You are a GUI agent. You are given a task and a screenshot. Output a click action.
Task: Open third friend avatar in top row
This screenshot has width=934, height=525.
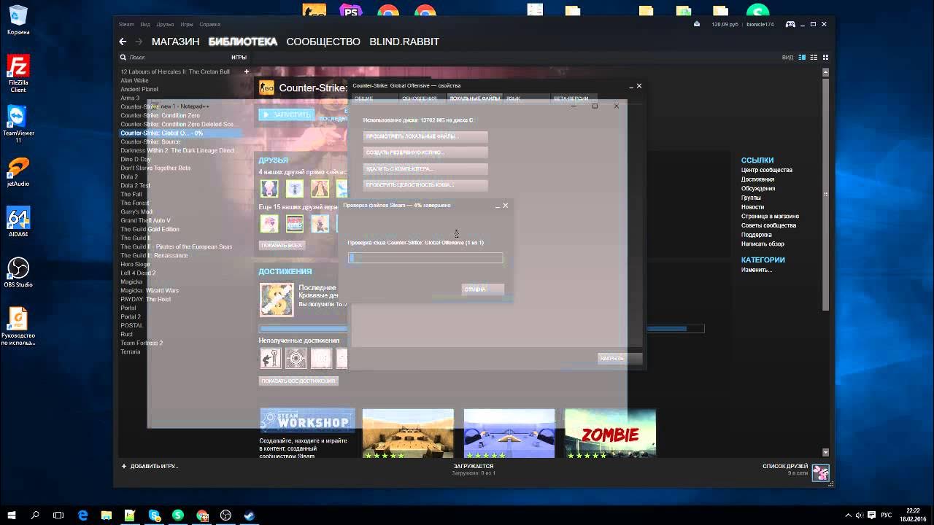click(x=320, y=189)
